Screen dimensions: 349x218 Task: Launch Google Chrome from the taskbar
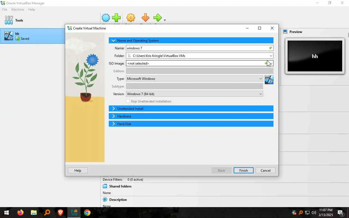tap(87, 213)
